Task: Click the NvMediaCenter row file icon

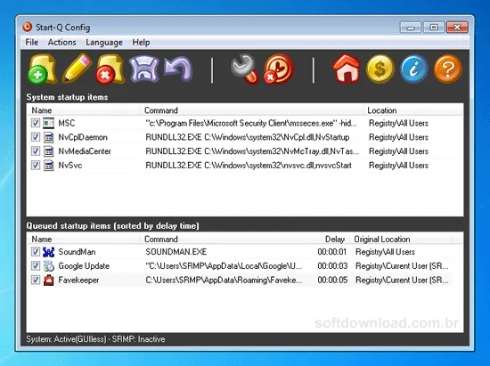Action: coord(48,151)
